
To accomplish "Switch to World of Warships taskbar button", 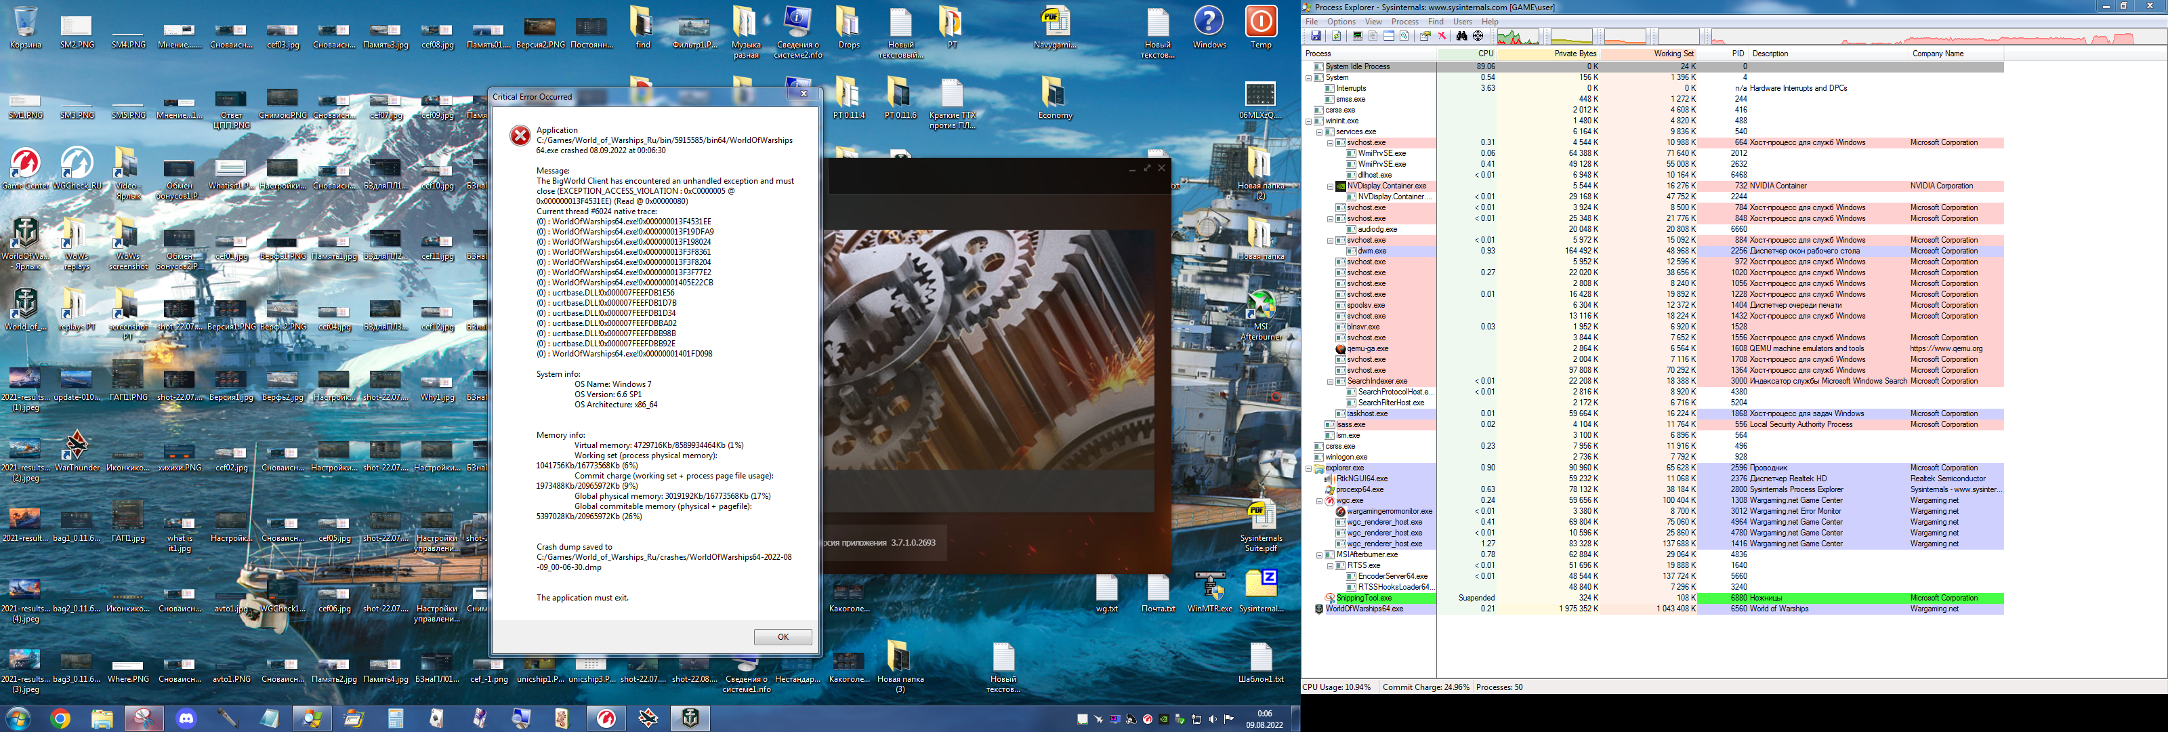I will pyautogui.click(x=690, y=718).
